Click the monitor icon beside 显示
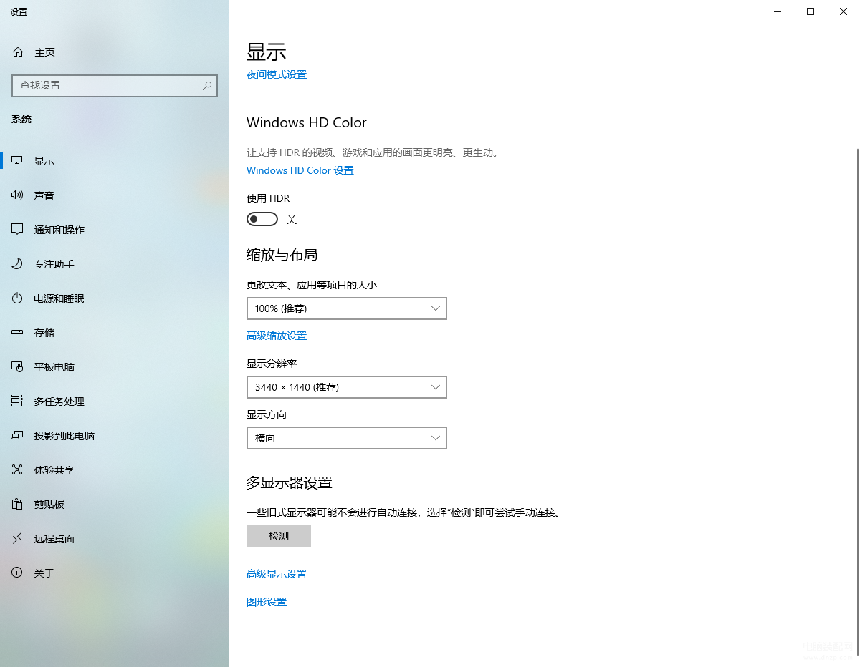 (x=18, y=161)
